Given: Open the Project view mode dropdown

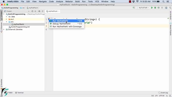Looking at the screenshot, I should pos(29,11).
